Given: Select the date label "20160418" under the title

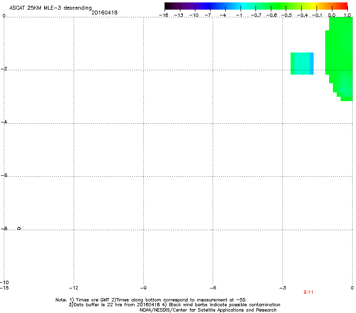Looking at the screenshot, I should click(104, 13).
